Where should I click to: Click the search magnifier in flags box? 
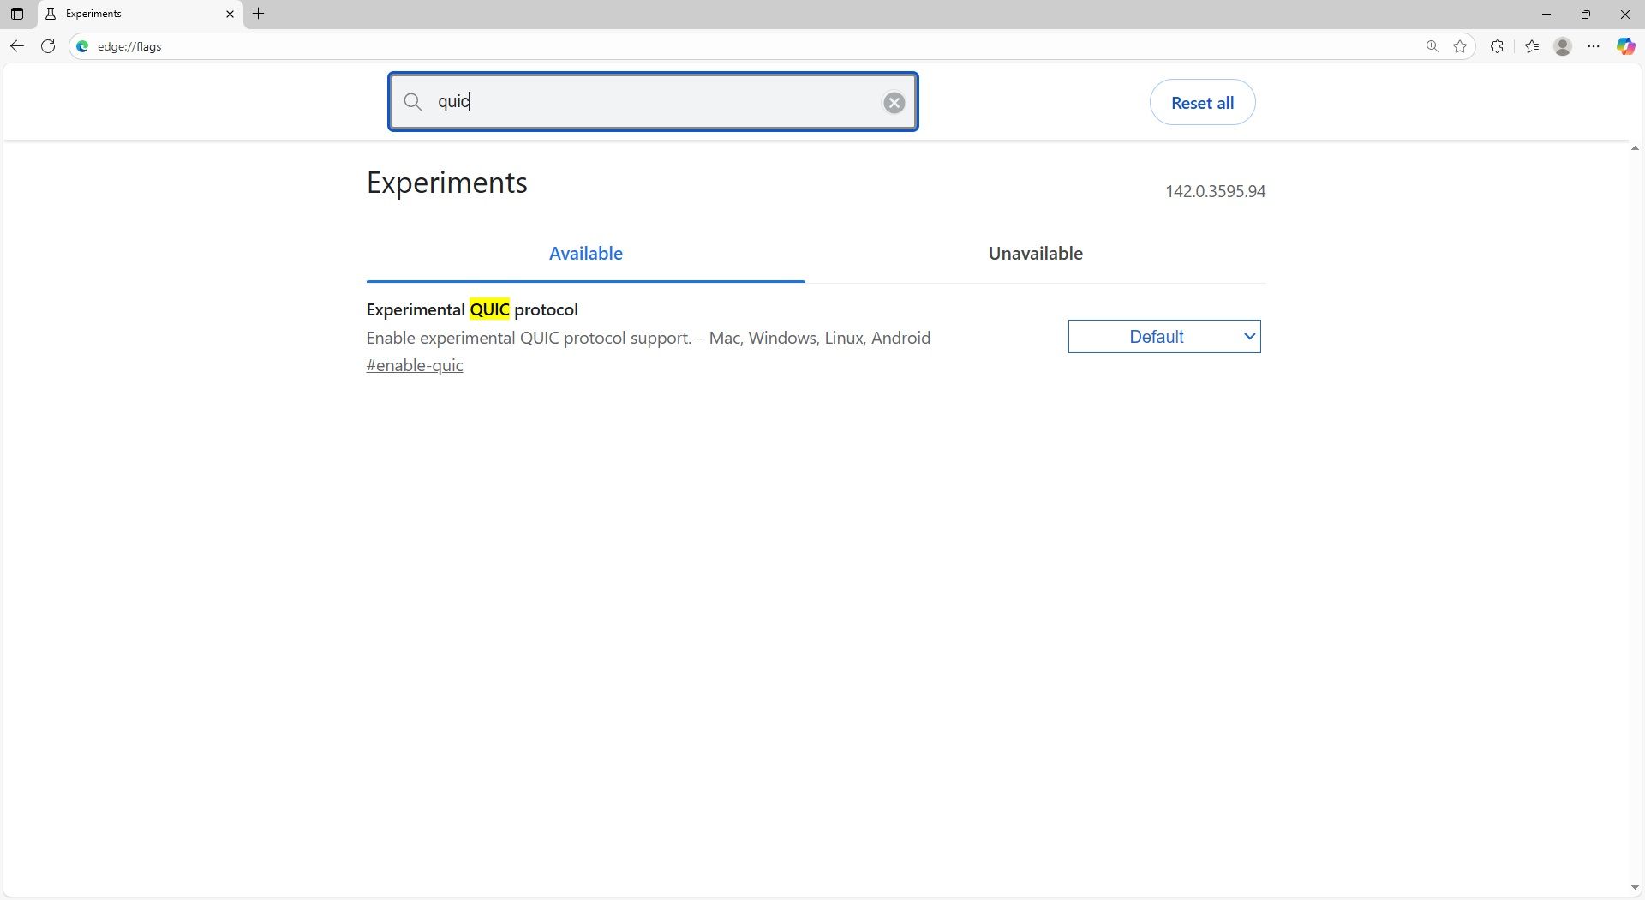tap(413, 102)
